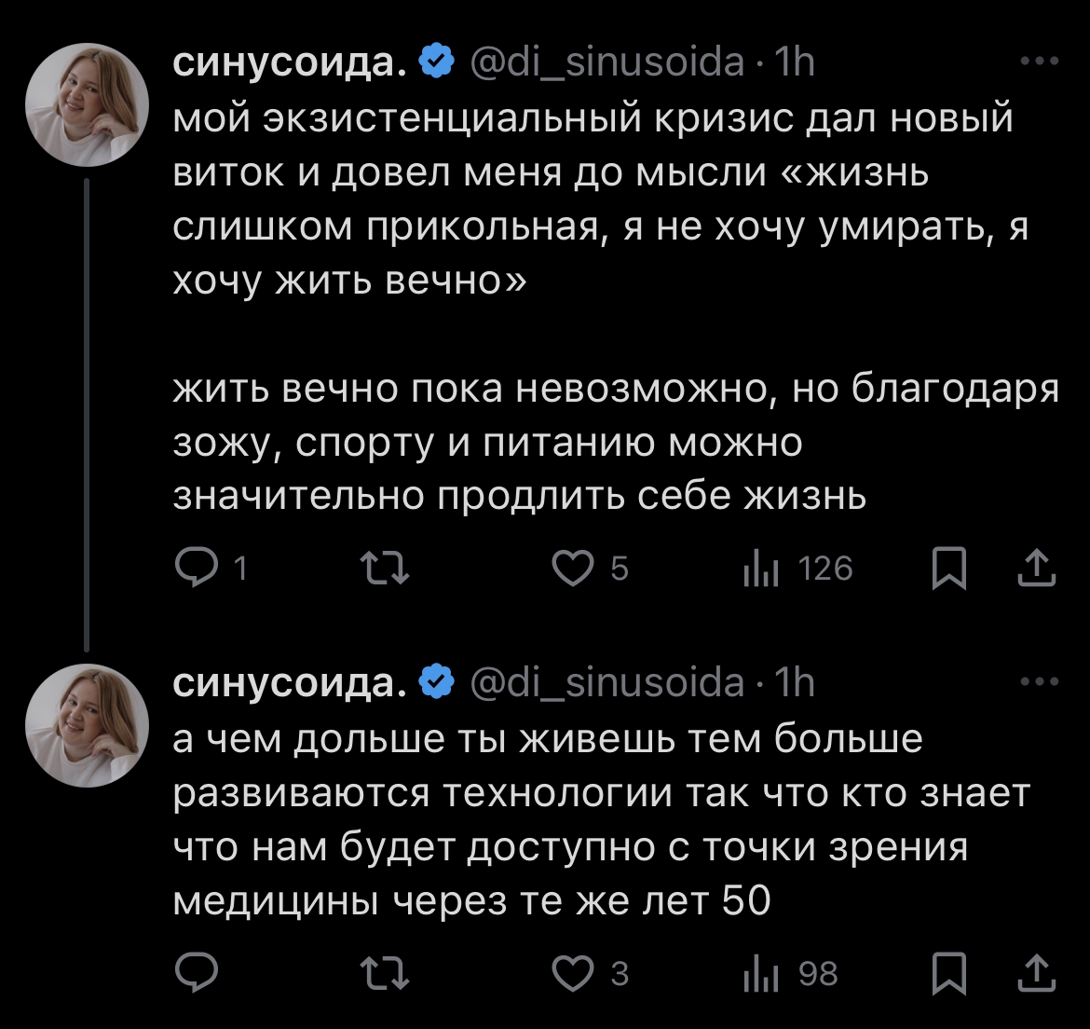Bookmark the second tweet
The image size is (1090, 1029).
(x=948, y=974)
